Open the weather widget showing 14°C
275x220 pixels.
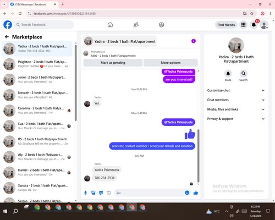213,211
